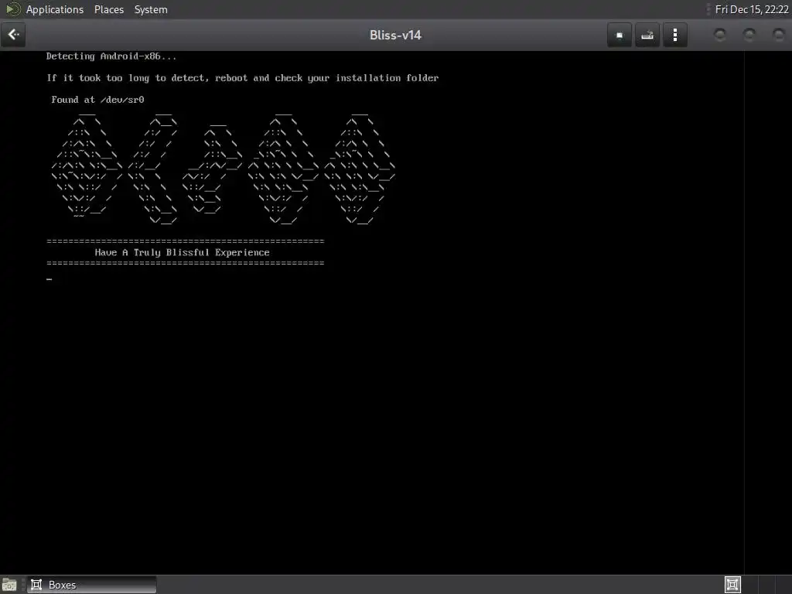
Task: Minimize the Boxes window
Action: click(x=720, y=34)
